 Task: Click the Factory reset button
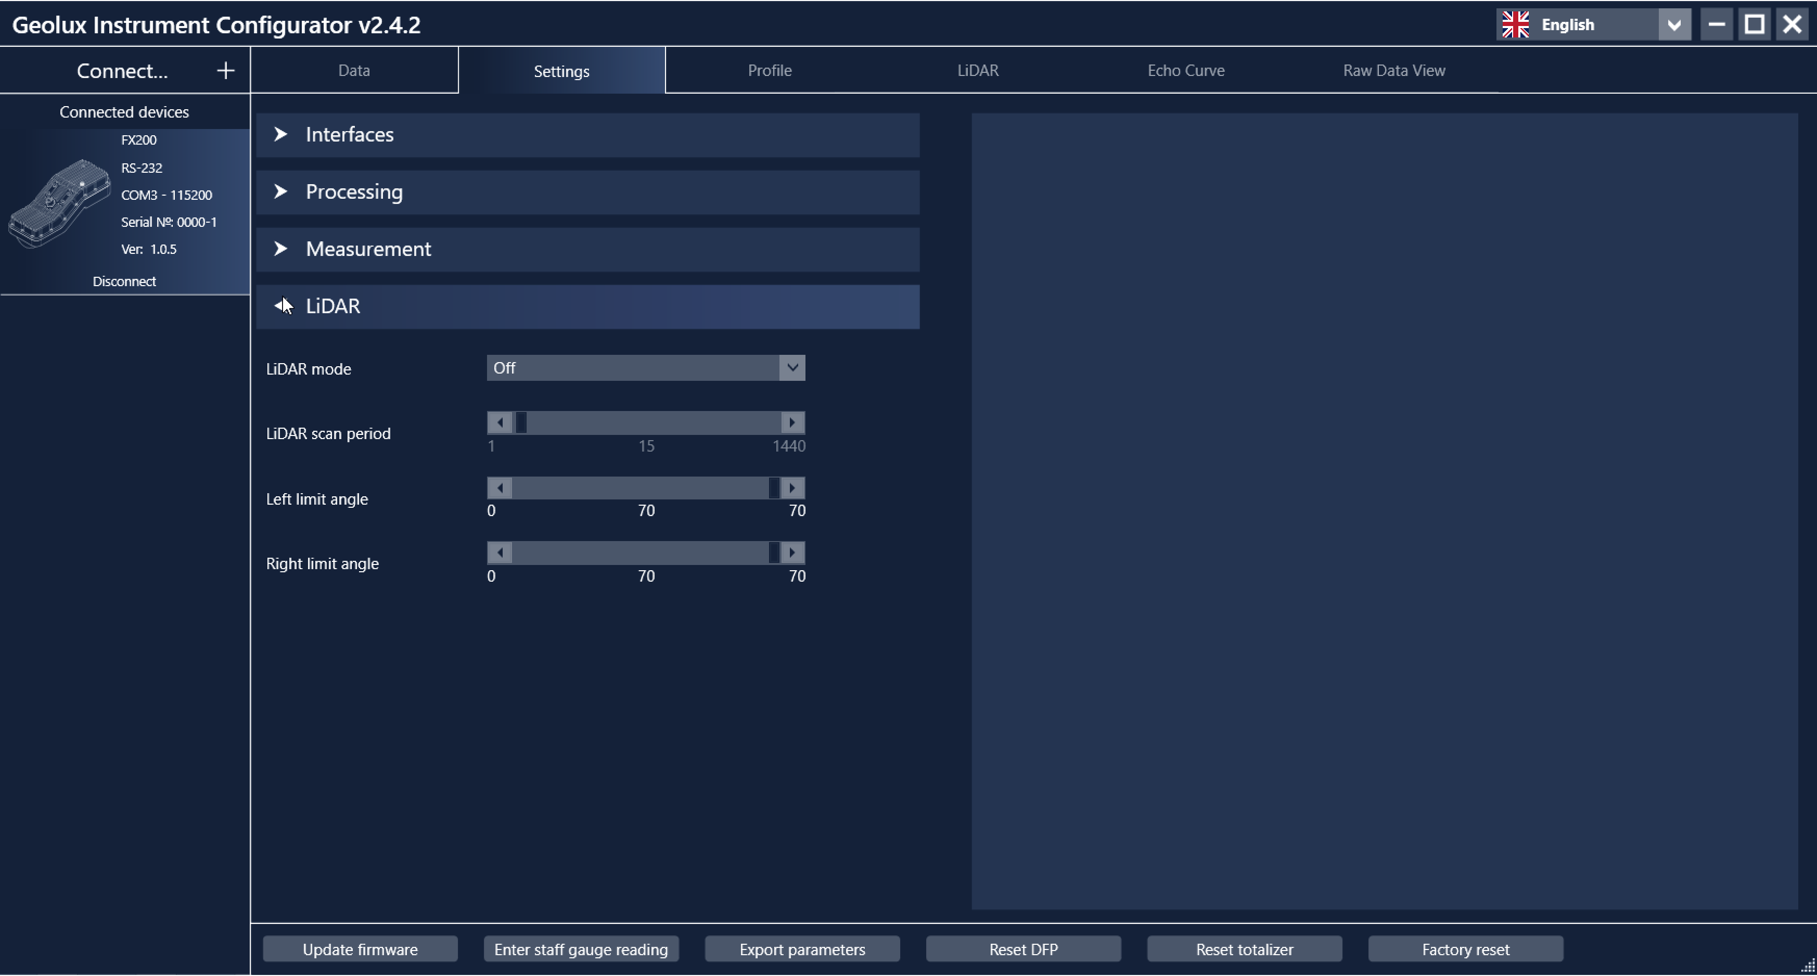click(1466, 949)
